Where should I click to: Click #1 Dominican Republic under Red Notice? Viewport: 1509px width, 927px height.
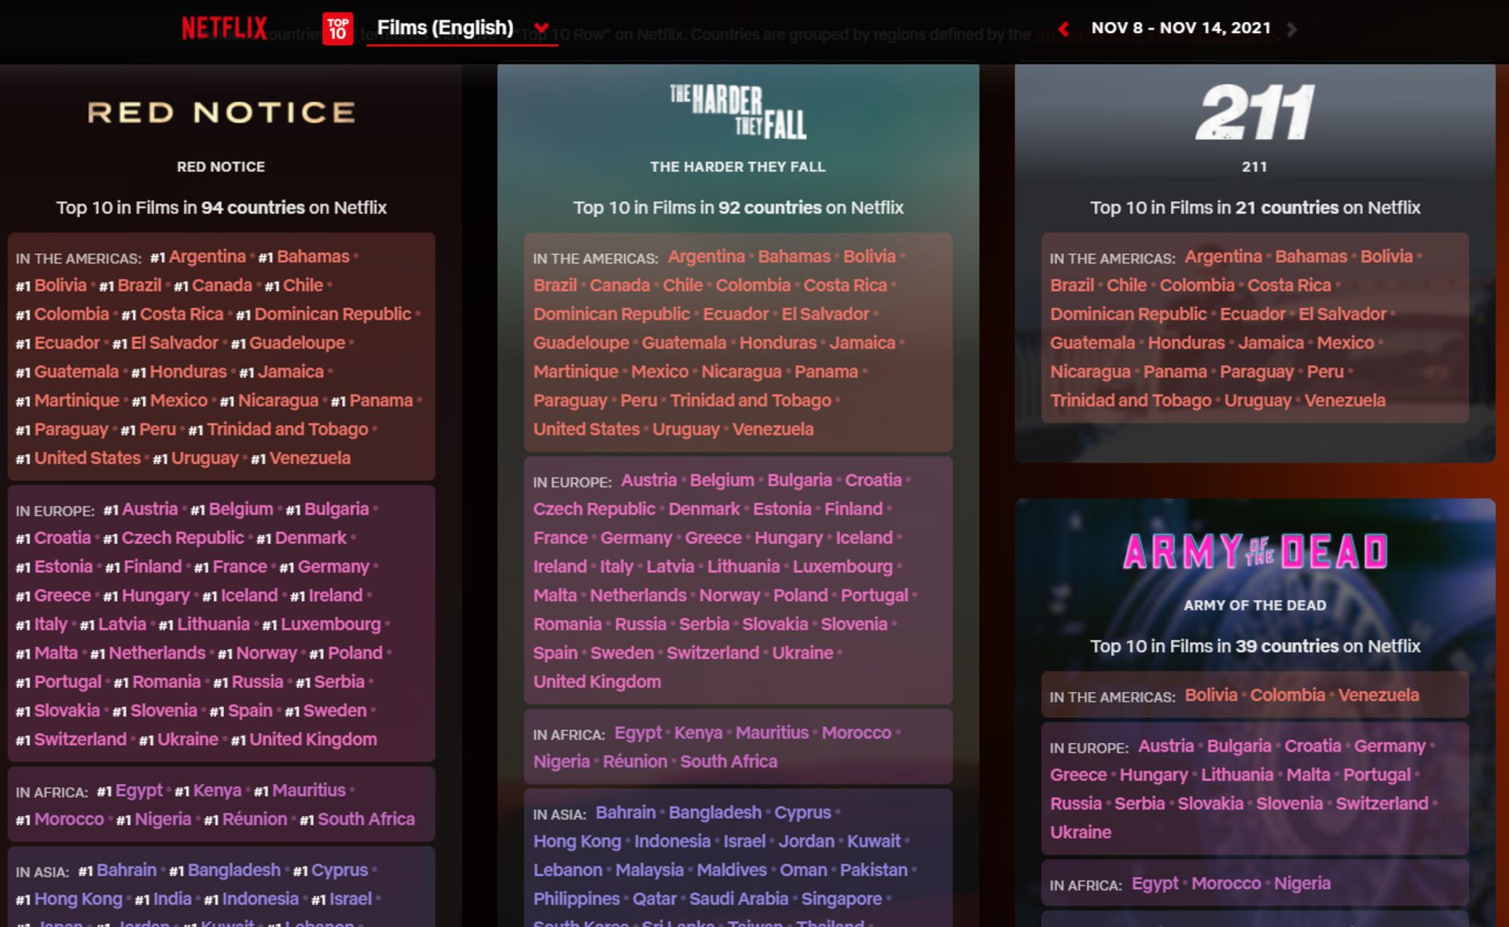coord(324,314)
